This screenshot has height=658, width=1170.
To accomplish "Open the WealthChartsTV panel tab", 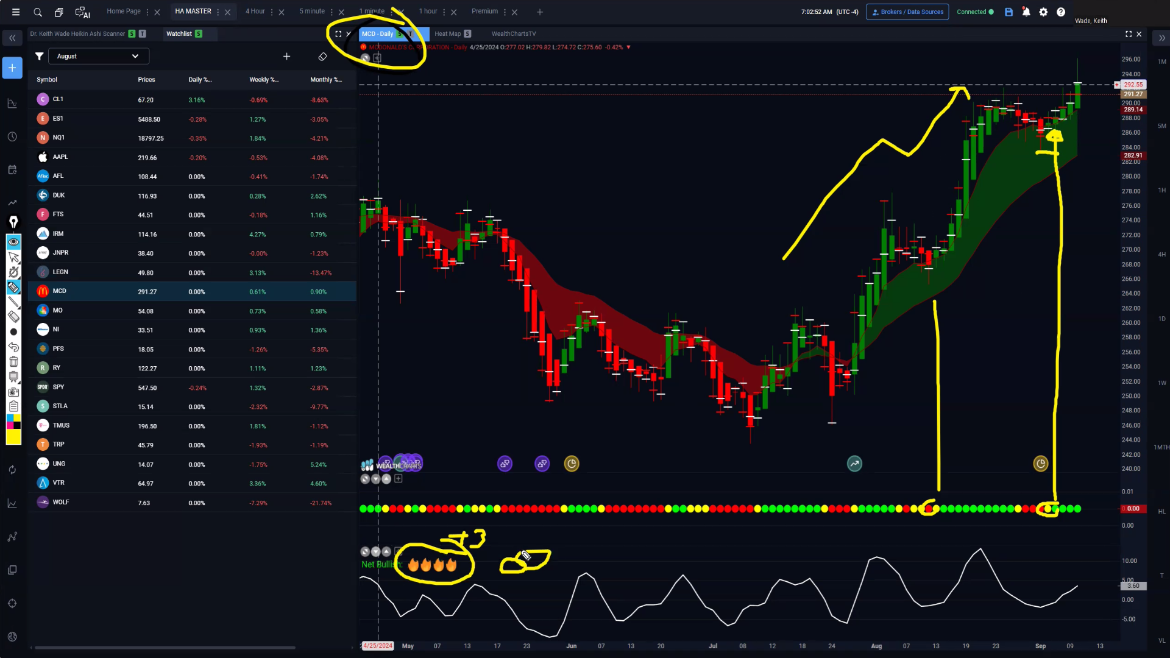I will [x=514, y=34].
